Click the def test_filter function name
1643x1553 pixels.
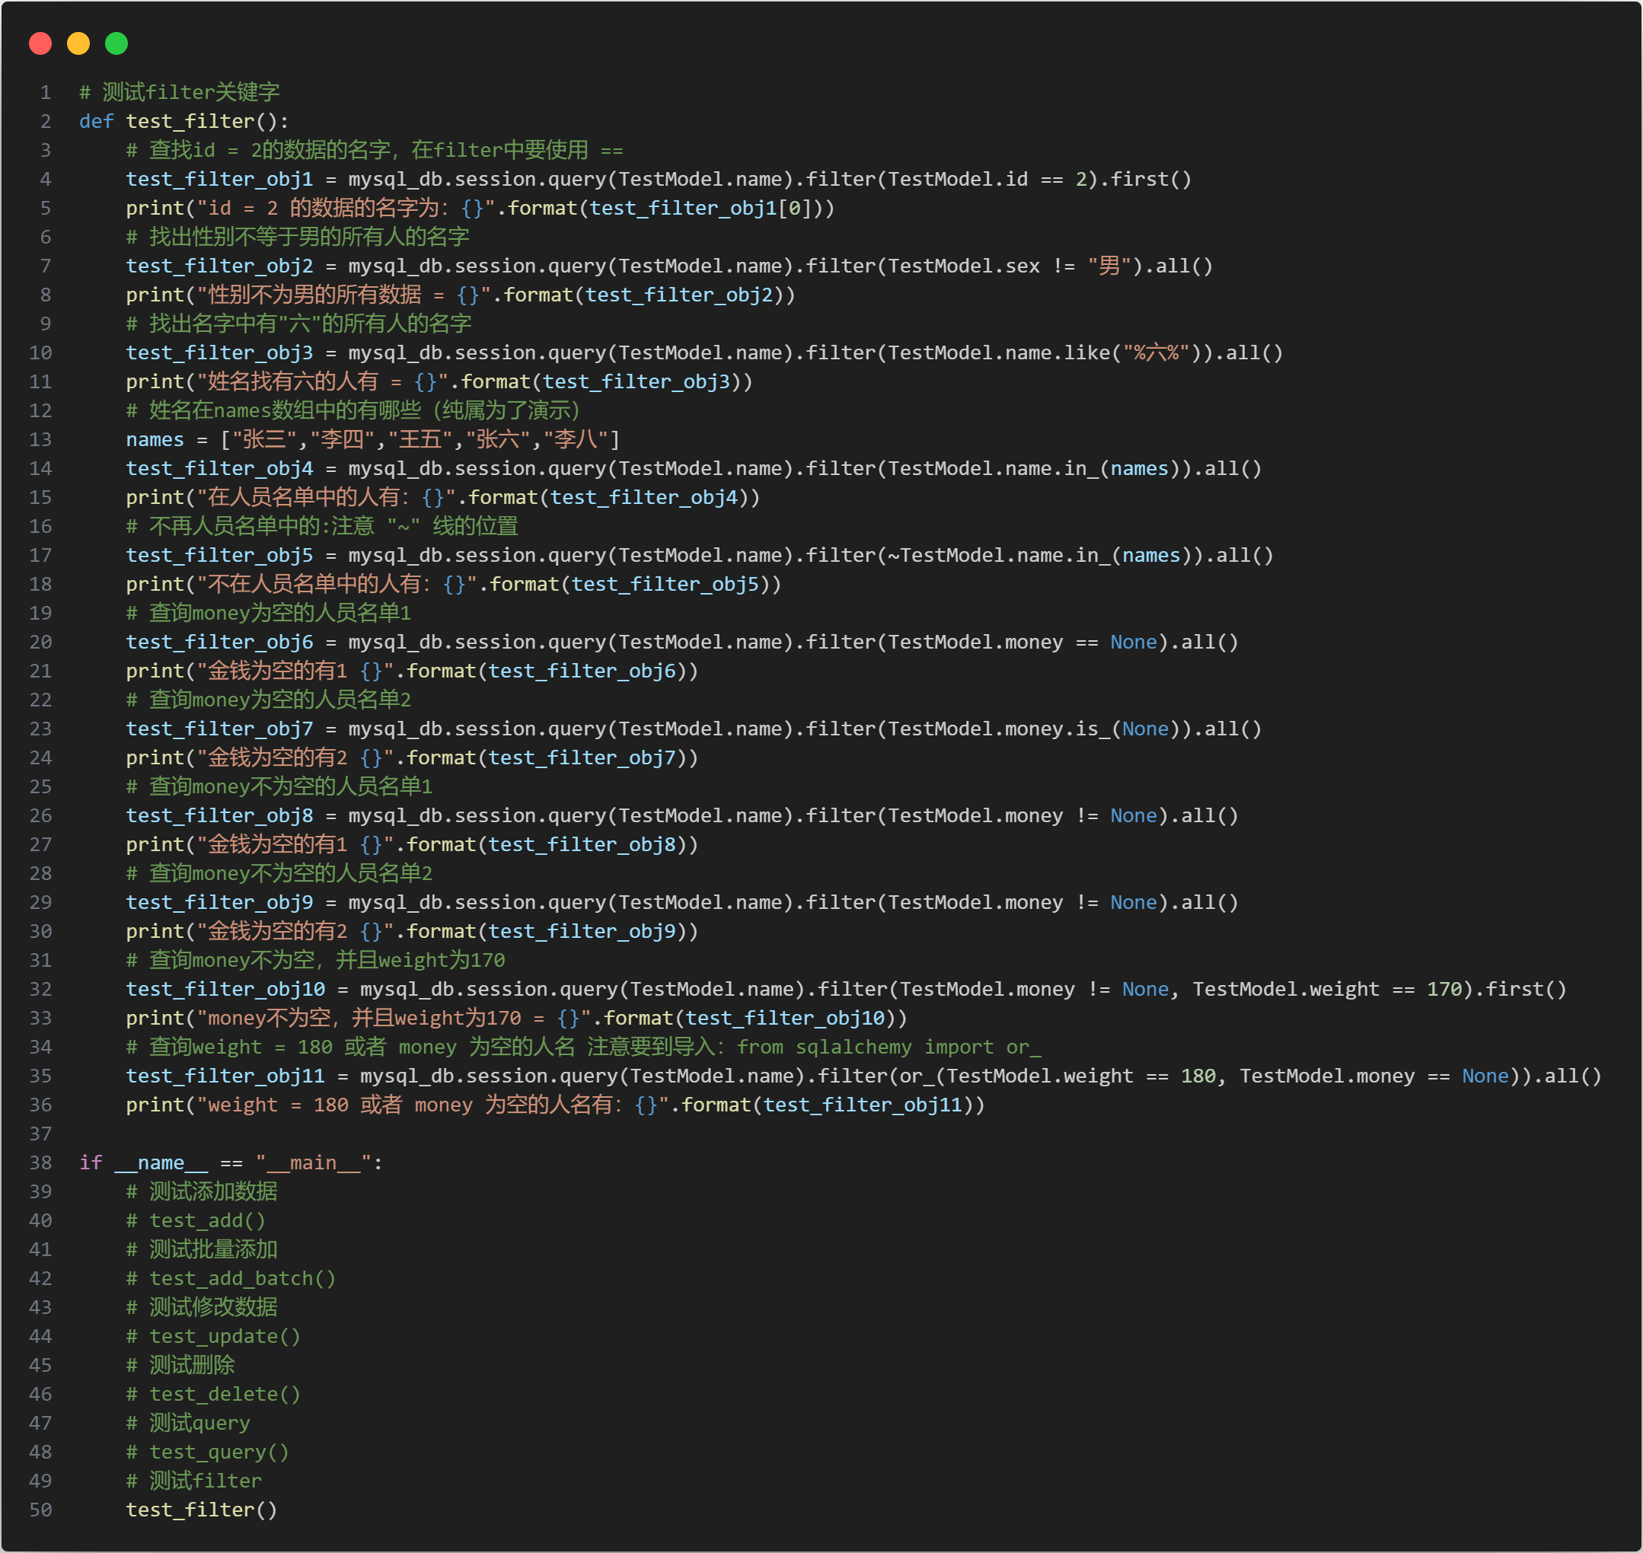[x=190, y=122]
